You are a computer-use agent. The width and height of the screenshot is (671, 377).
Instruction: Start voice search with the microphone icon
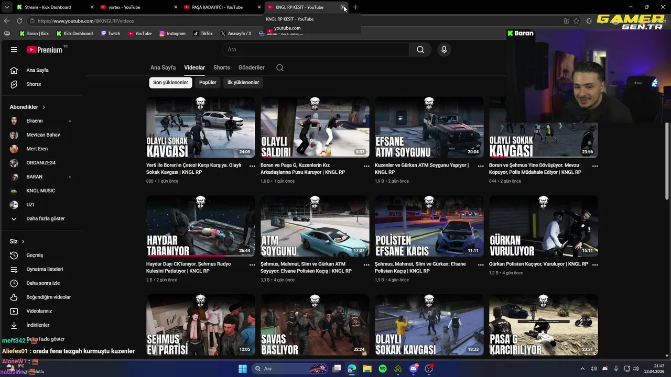pyautogui.click(x=444, y=50)
